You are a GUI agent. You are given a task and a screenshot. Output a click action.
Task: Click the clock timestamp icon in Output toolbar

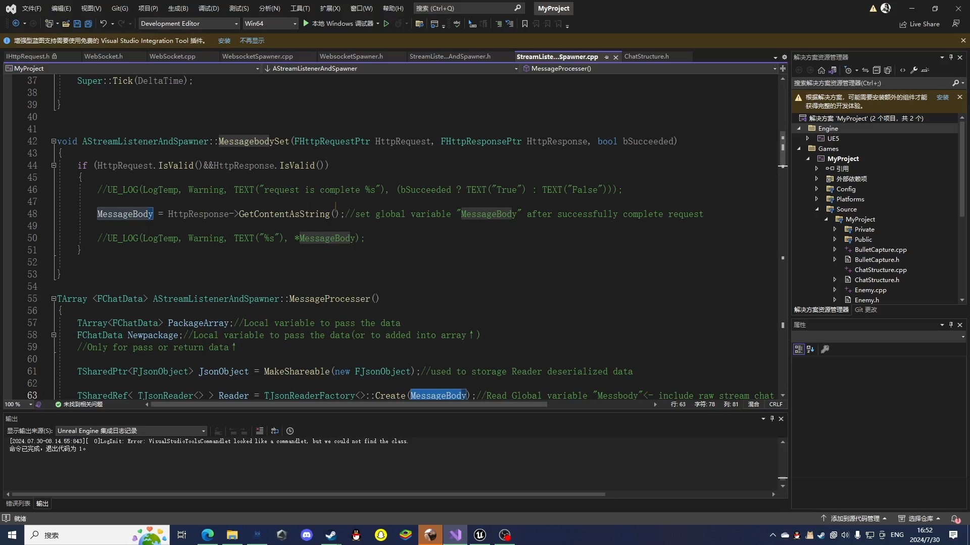(x=290, y=431)
